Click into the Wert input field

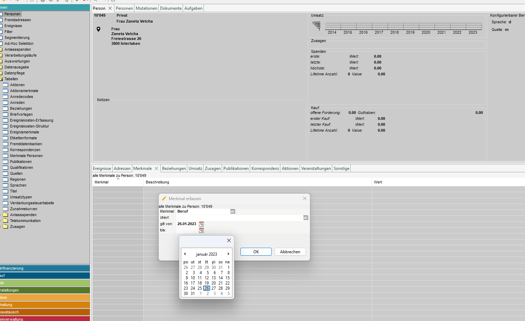(239, 217)
